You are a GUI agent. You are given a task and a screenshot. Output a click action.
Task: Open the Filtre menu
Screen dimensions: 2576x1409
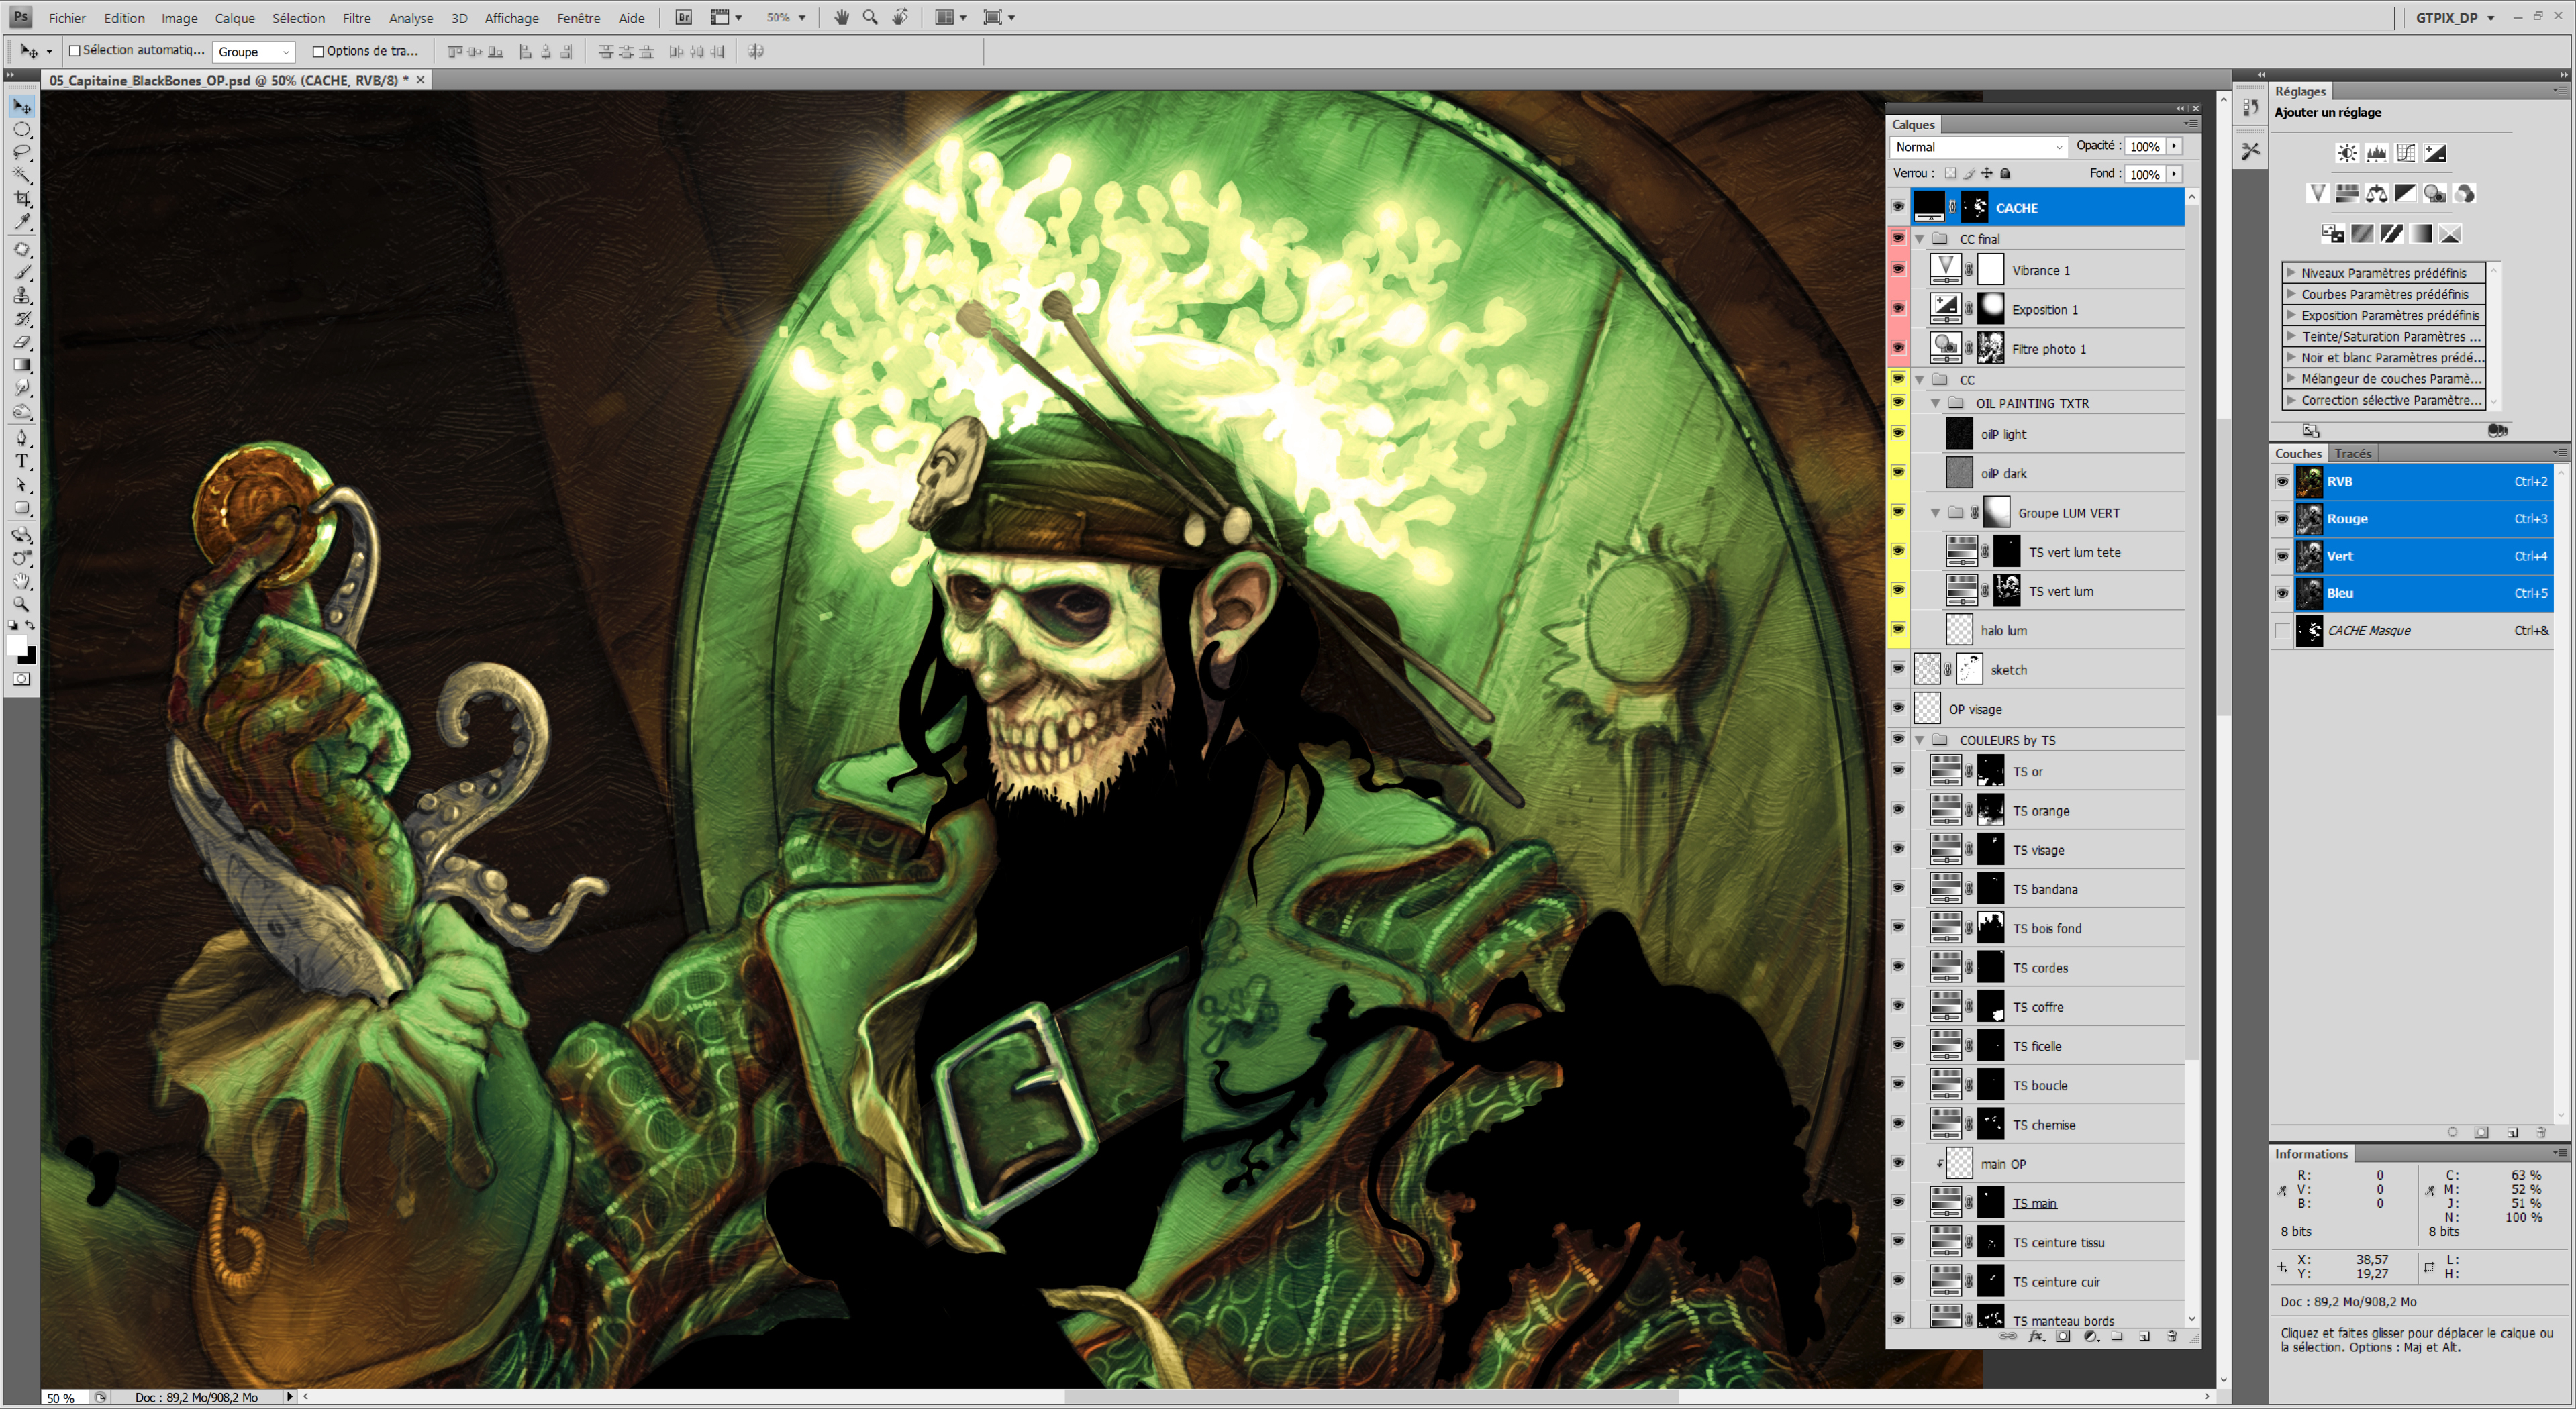point(356,18)
